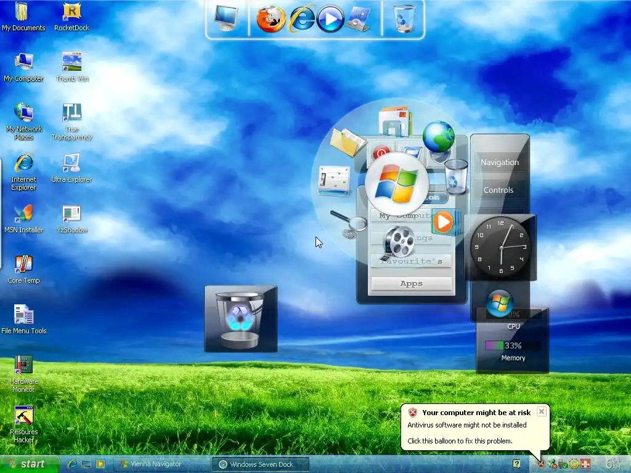This screenshot has width=631, height=473.
Task: Click the taskbar clock display
Action: point(614,463)
